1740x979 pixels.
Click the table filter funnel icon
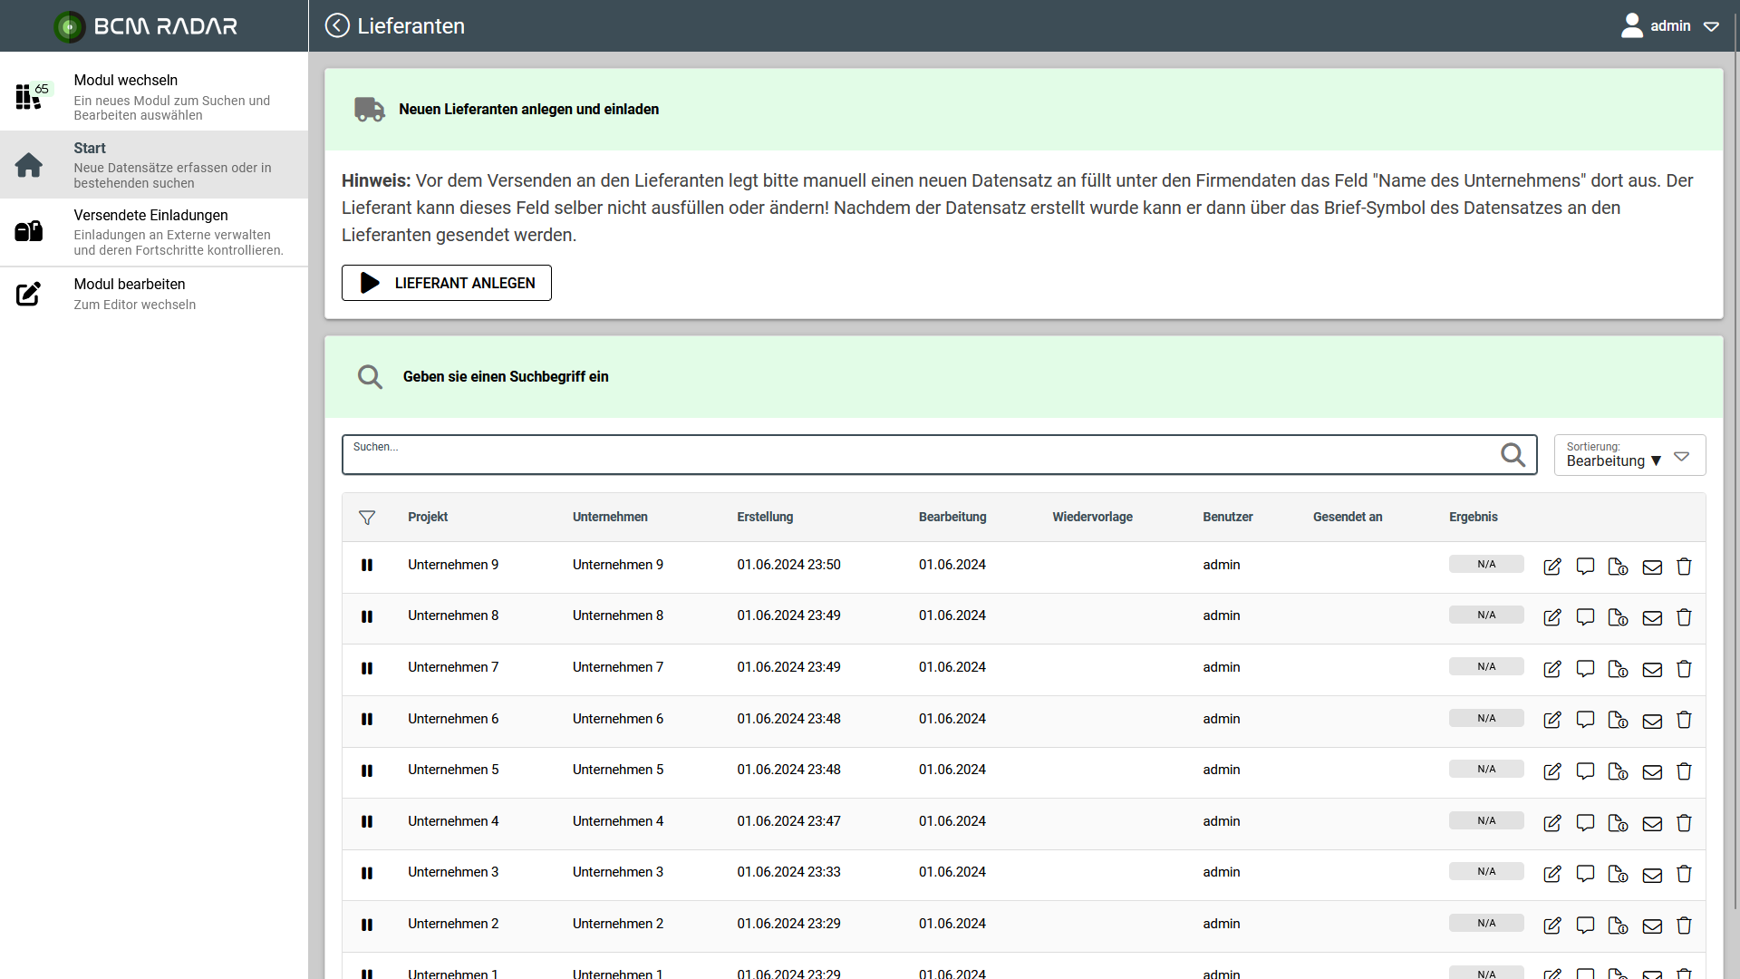367,518
